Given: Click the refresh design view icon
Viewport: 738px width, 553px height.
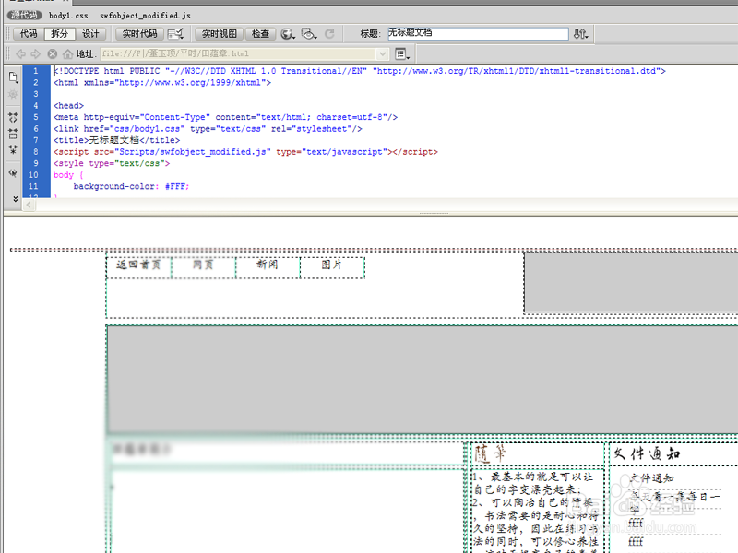Looking at the screenshot, I should click(x=330, y=34).
